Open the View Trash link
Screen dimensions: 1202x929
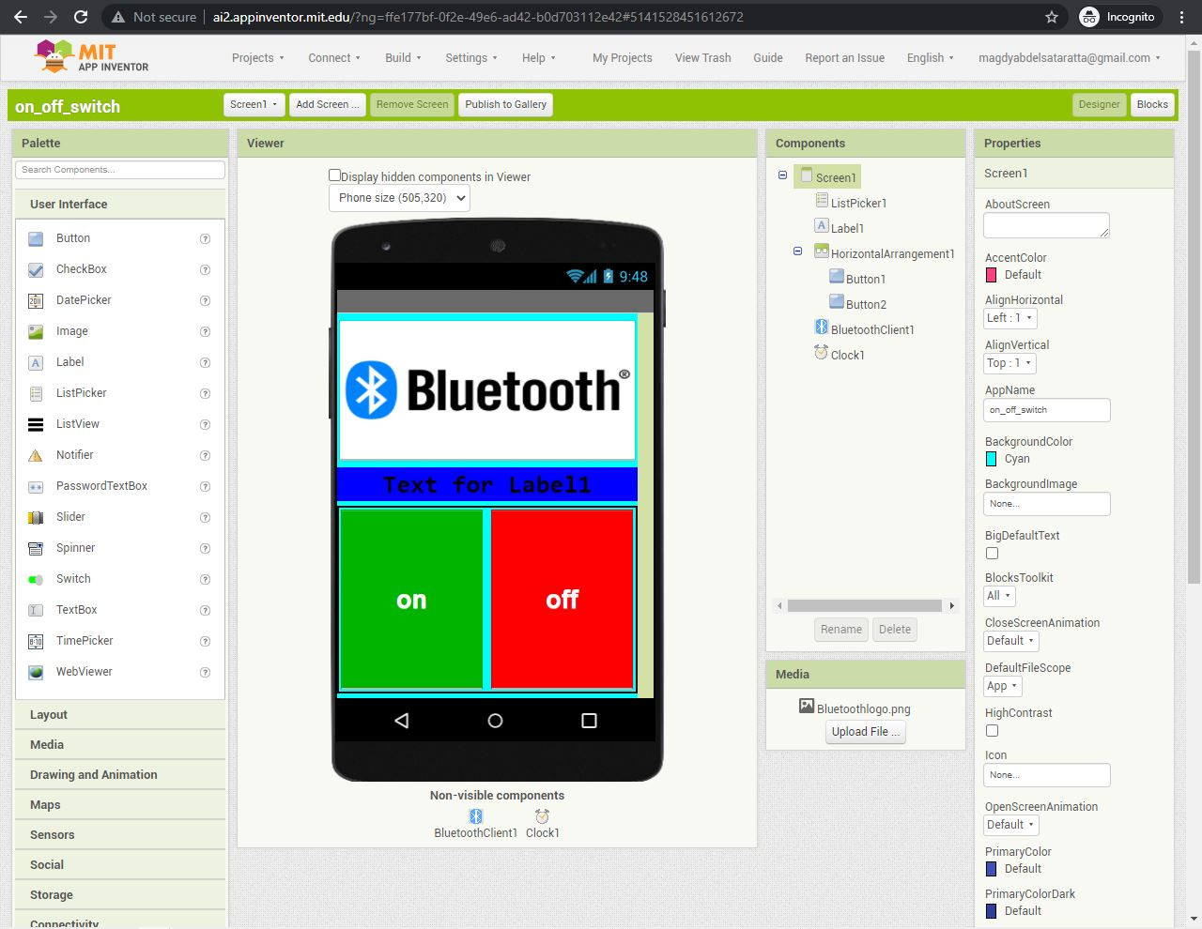[x=703, y=58]
